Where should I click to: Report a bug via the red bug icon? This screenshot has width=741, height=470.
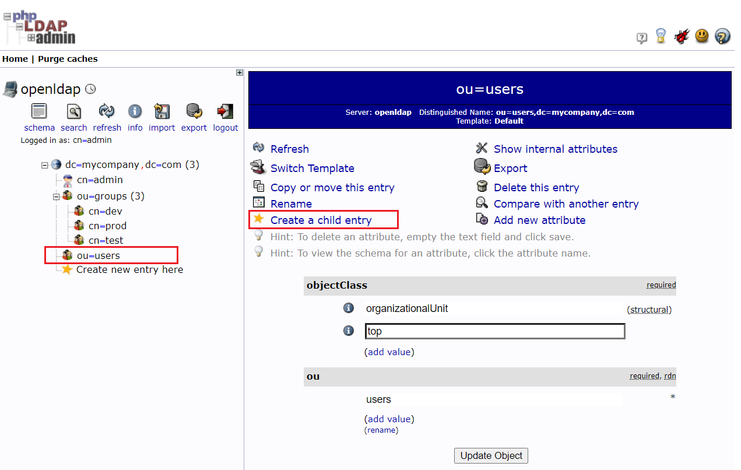(682, 36)
